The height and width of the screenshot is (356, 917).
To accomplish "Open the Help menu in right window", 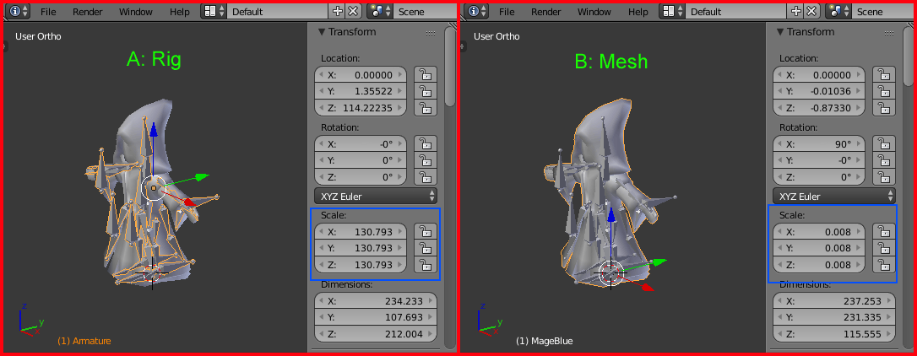I will pos(638,12).
